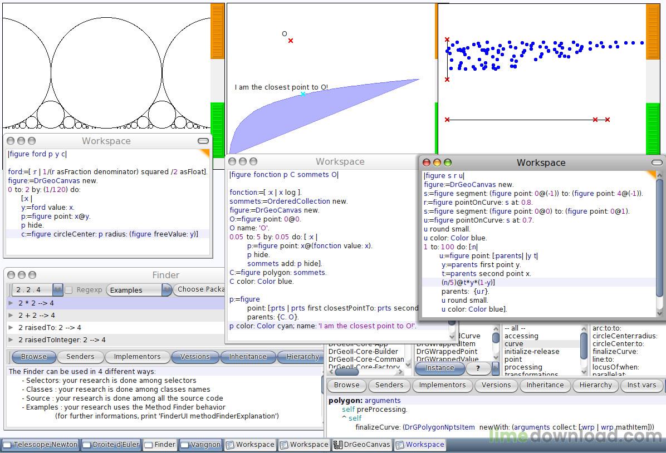Viewport: 666px width, 453px height.
Task: Expand the '2 raisedToInteger: 2 --> 4' row
Action: click(x=11, y=339)
